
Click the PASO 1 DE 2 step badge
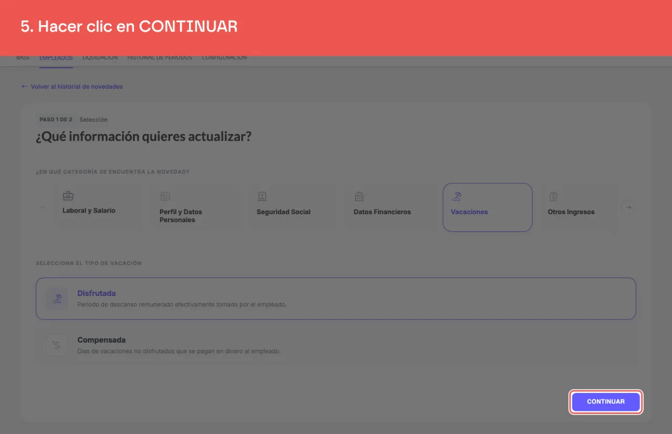(x=56, y=120)
